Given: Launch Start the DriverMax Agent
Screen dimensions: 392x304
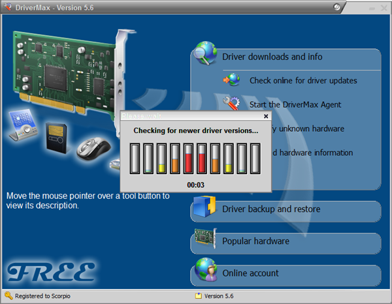Looking at the screenshot, I should [295, 104].
